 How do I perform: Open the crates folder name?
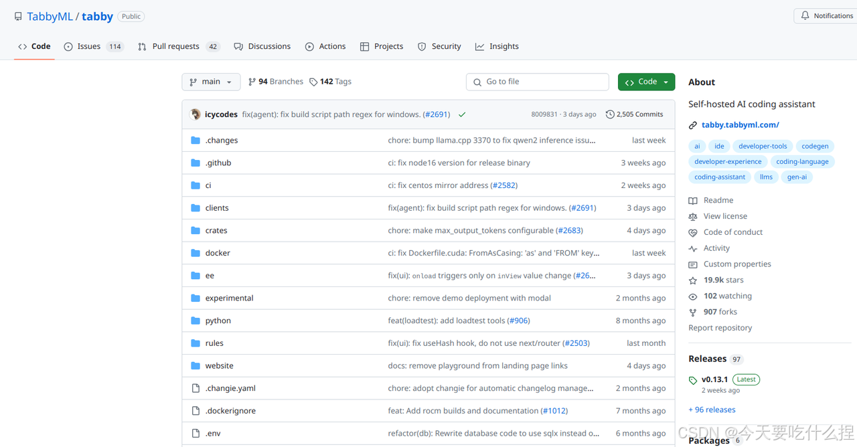coord(216,230)
